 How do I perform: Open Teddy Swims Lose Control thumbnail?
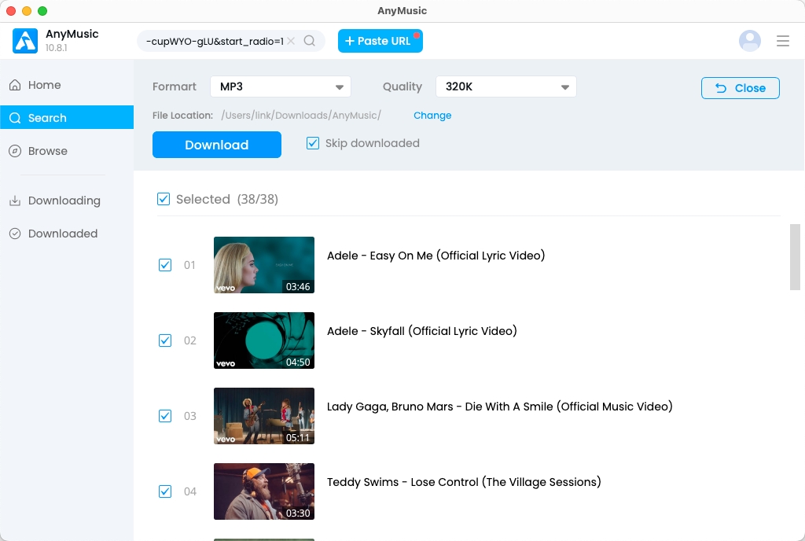tap(264, 491)
